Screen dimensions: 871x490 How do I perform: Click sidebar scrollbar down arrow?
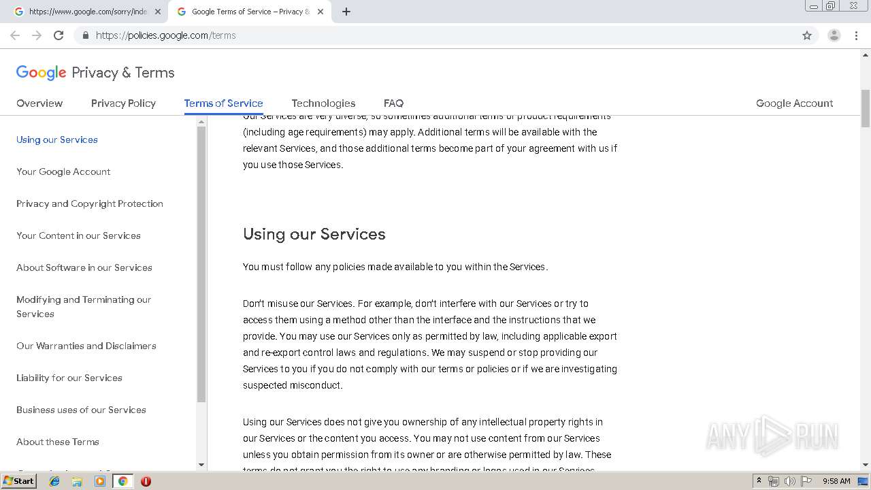(201, 465)
